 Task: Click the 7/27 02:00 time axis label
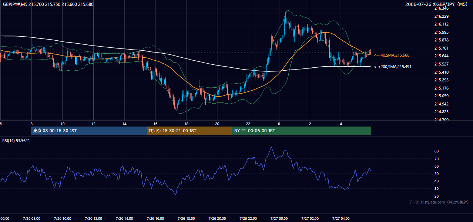click(310, 218)
